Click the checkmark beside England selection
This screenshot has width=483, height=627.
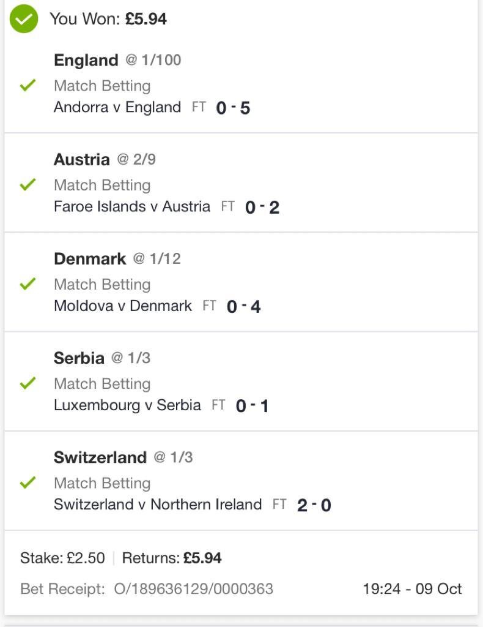pyautogui.click(x=28, y=84)
